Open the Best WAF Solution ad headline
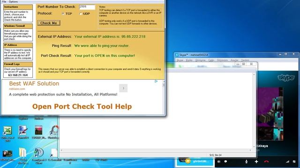300x168 pixels. coord(34,84)
